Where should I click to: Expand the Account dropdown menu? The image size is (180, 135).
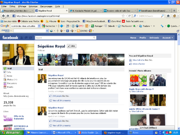tap(167, 38)
